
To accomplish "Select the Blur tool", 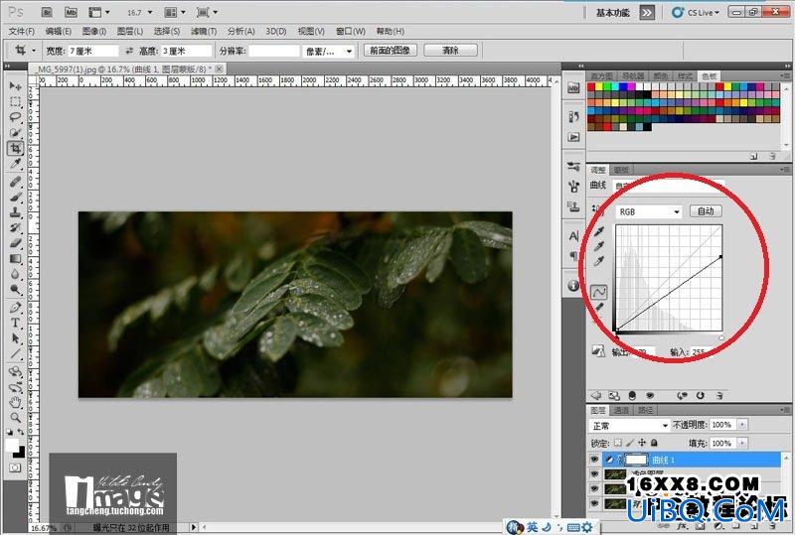I will [x=15, y=274].
